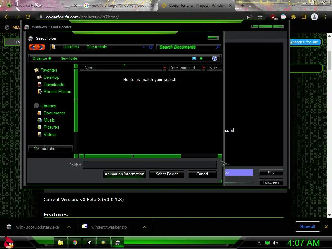Click Play in Boot Updater window
Screen dimensions: 332x249
pos(271,173)
